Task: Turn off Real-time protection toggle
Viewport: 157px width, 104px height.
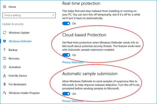Action: (66, 23)
